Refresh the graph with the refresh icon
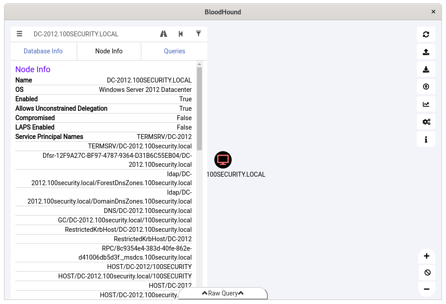The width and height of the screenshot is (446, 304). pyautogui.click(x=426, y=35)
